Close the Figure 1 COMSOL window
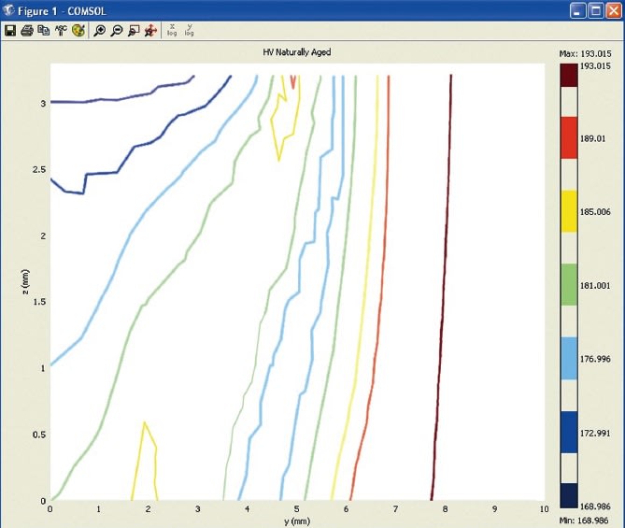This screenshot has width=625, height=528. 614,11
